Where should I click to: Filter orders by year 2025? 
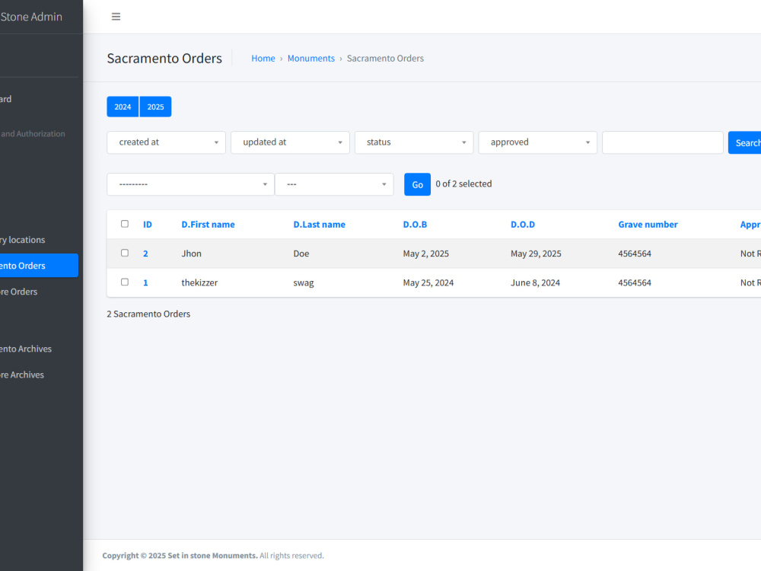tap(155, 107)
